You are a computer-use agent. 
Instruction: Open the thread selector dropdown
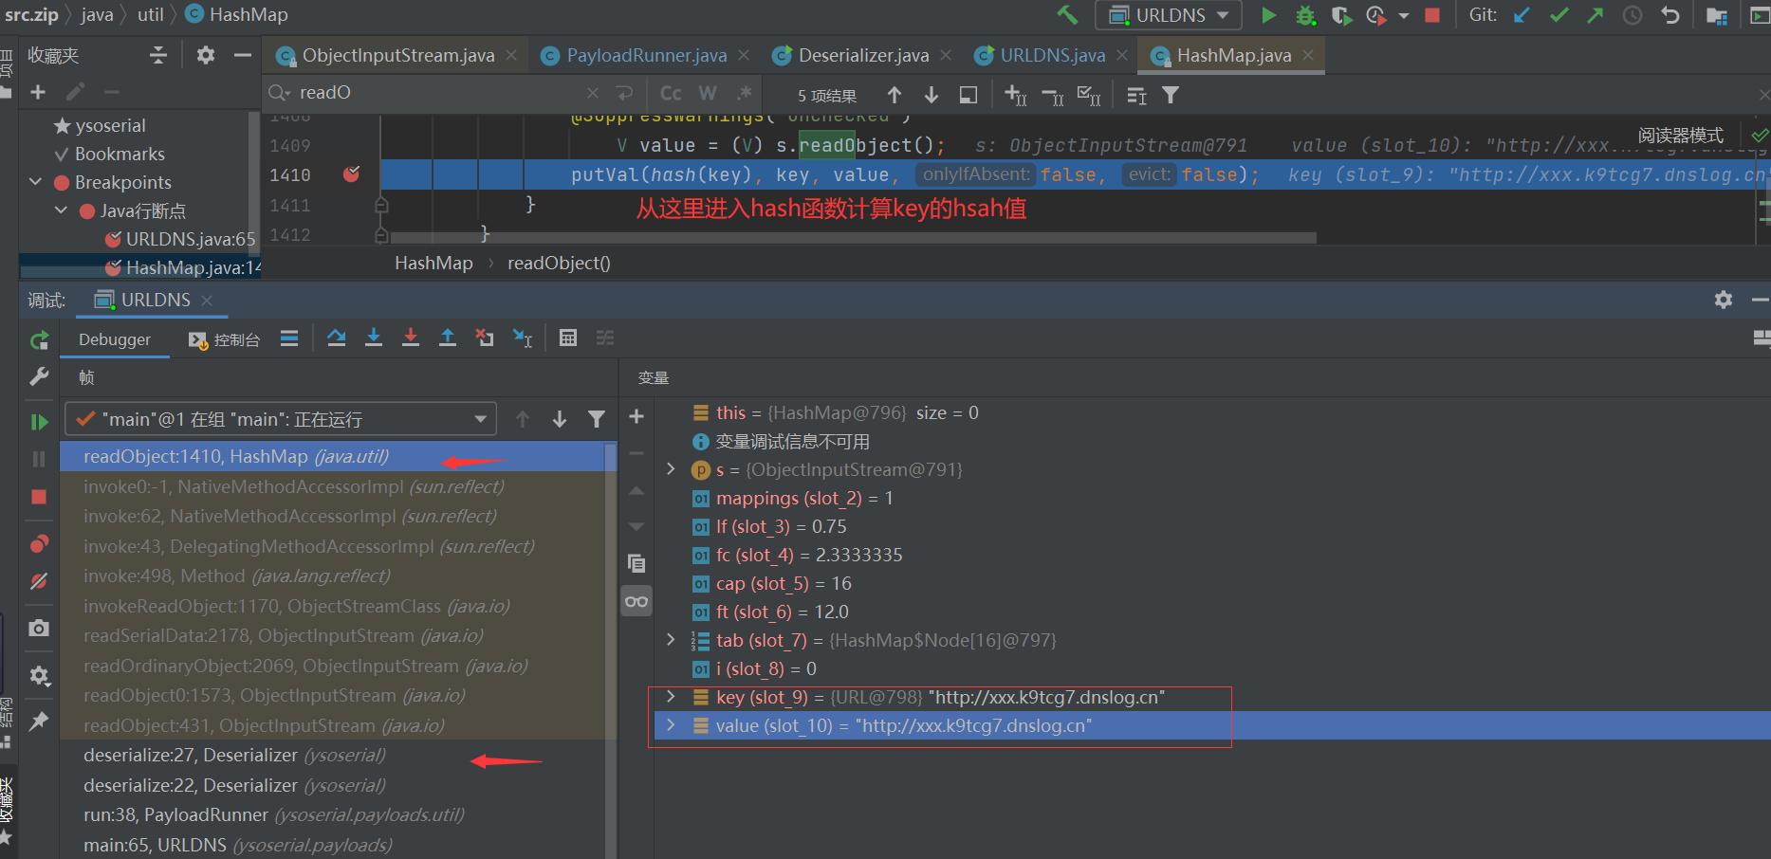tap(281, 419)
